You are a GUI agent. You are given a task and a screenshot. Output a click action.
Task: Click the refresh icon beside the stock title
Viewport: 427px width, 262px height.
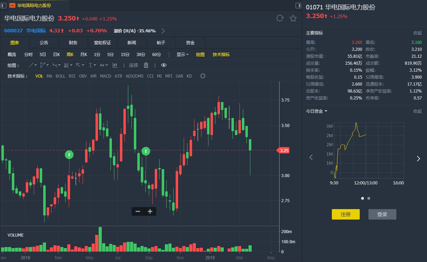click(x=280, y=18)
